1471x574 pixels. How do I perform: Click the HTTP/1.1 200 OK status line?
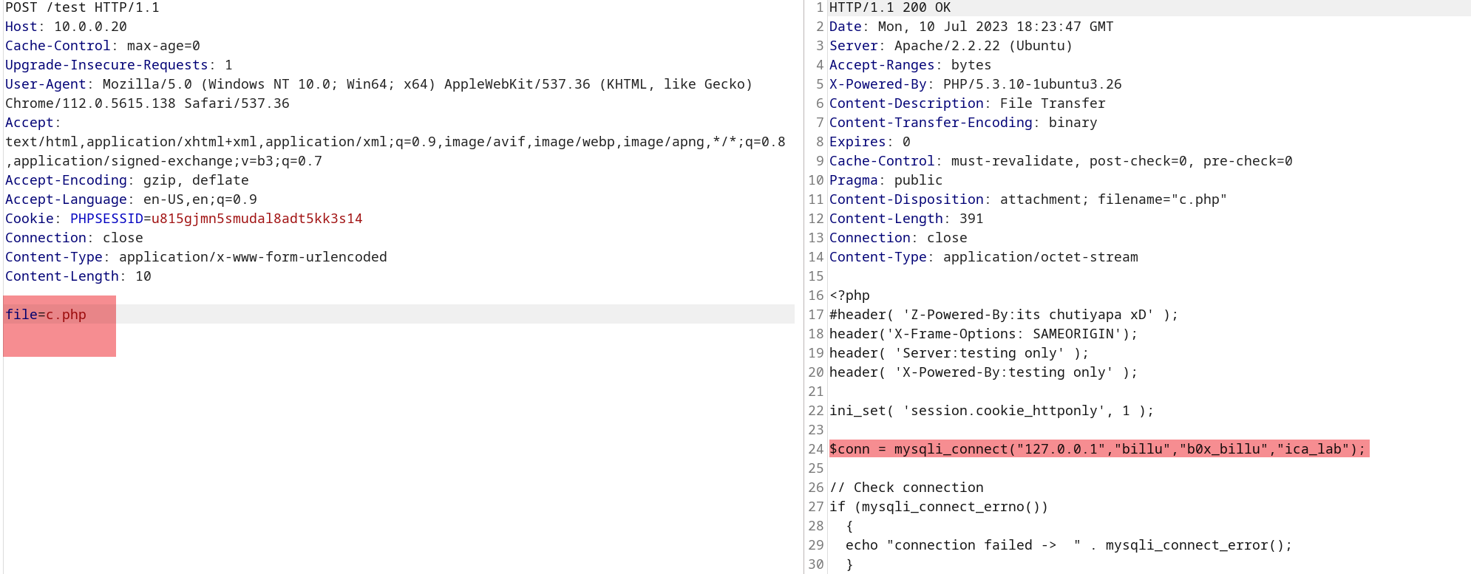point(890,7)
